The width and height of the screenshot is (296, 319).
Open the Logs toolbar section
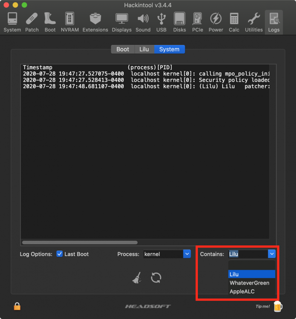[x=274, y=22]
